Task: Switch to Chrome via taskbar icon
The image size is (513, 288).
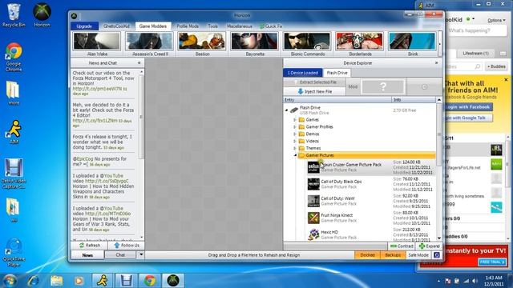Action: 150,281
